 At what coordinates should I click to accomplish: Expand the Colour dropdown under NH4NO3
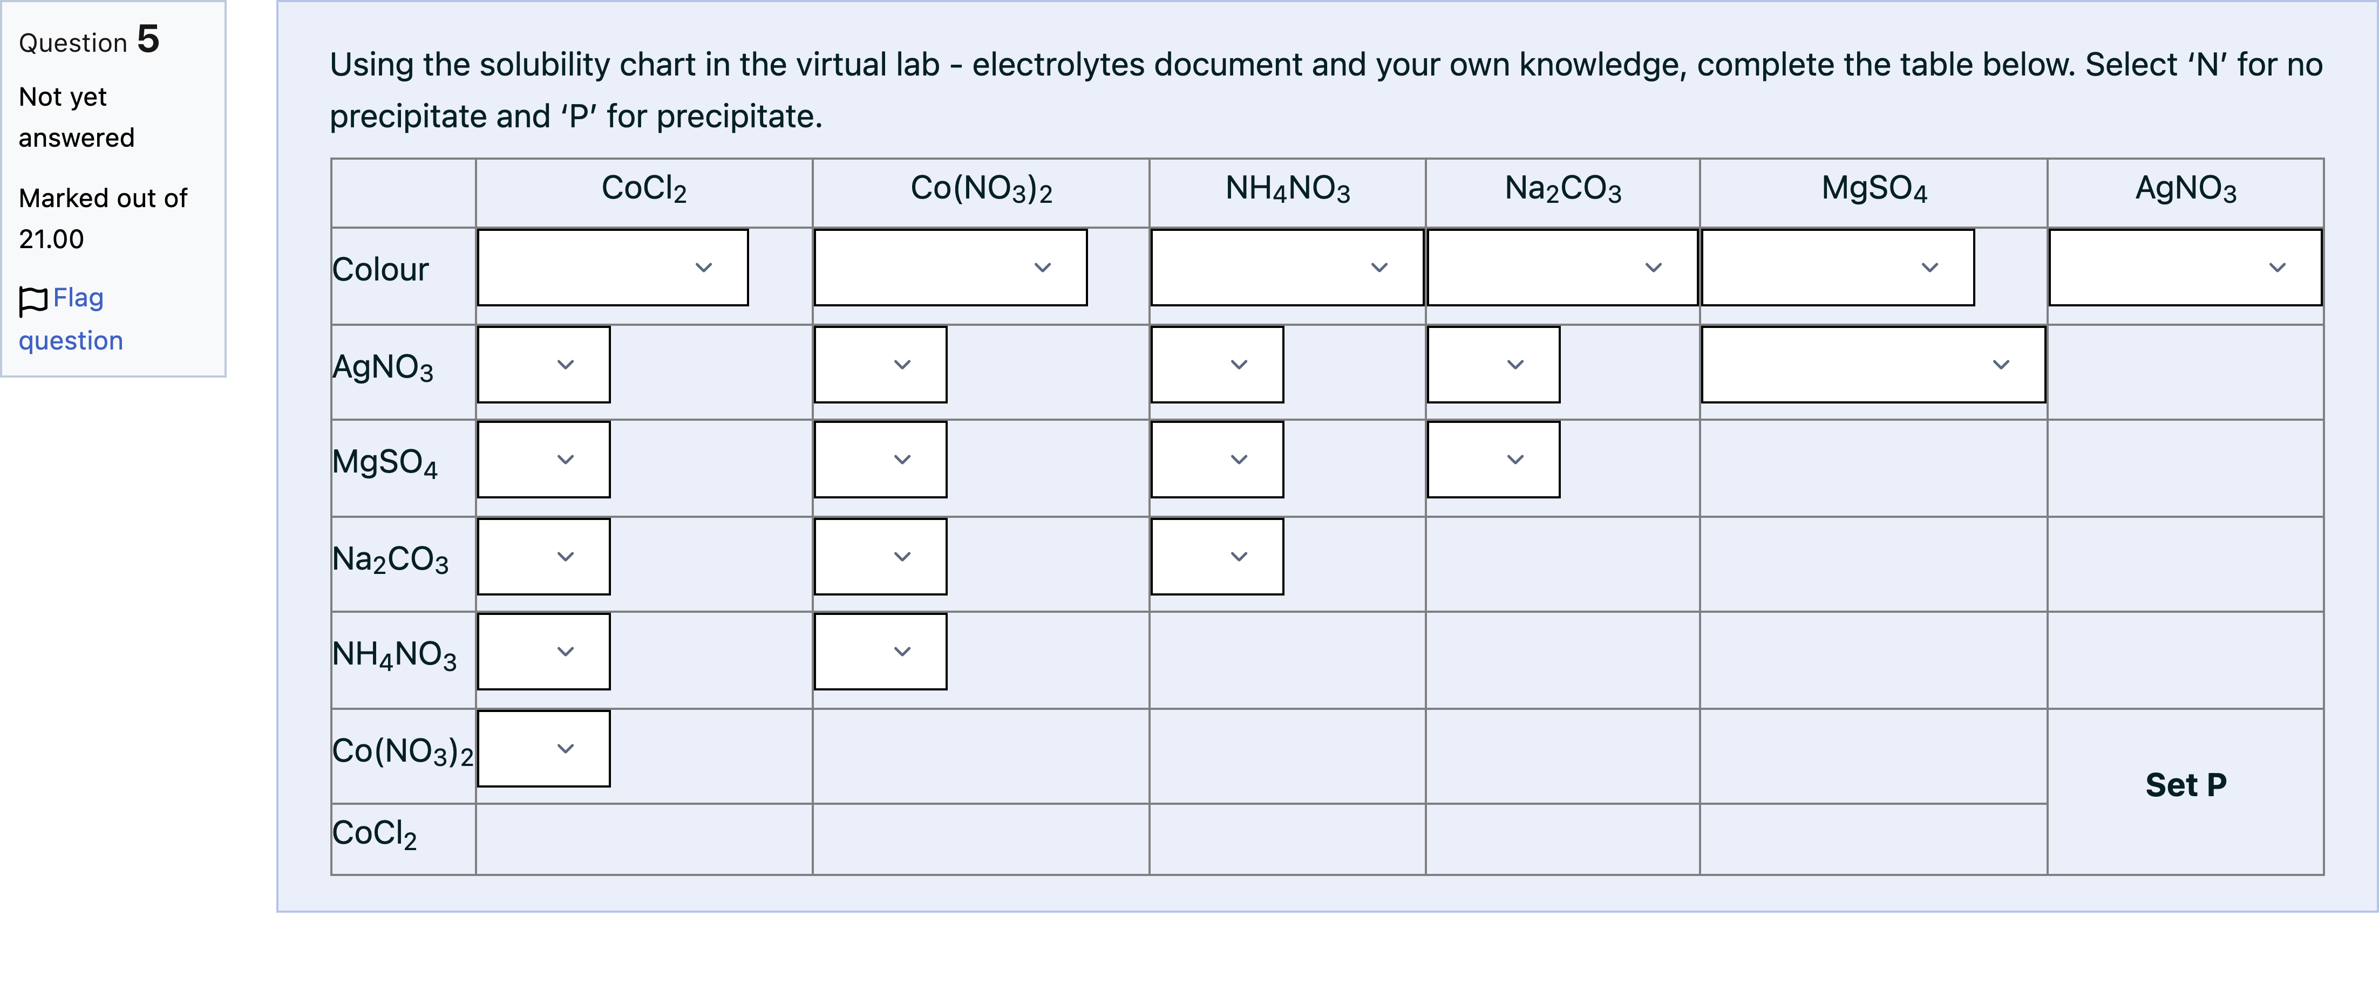[1287, 268]
